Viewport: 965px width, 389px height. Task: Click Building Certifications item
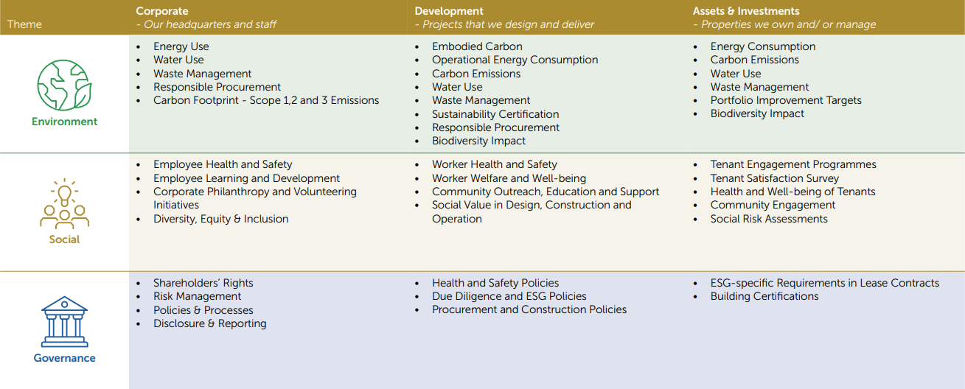764,296
